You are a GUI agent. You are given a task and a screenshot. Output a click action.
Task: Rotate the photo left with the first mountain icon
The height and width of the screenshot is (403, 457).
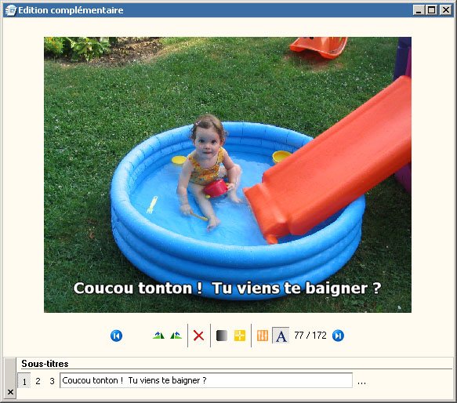(158, 336)
